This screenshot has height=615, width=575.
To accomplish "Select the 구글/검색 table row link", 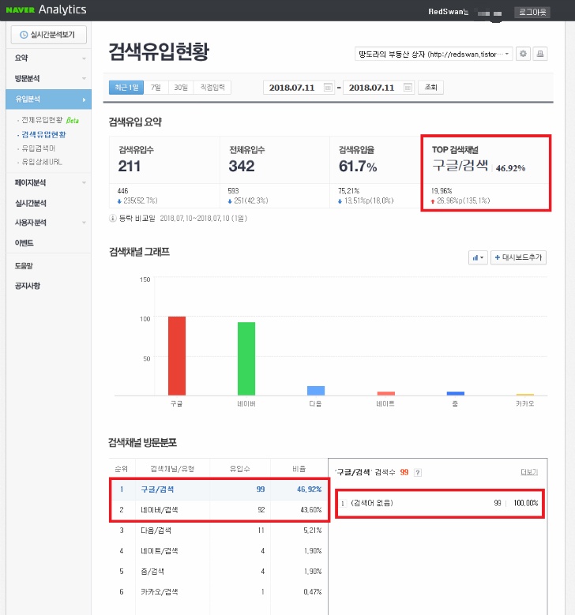I will (x=157, y=489).
